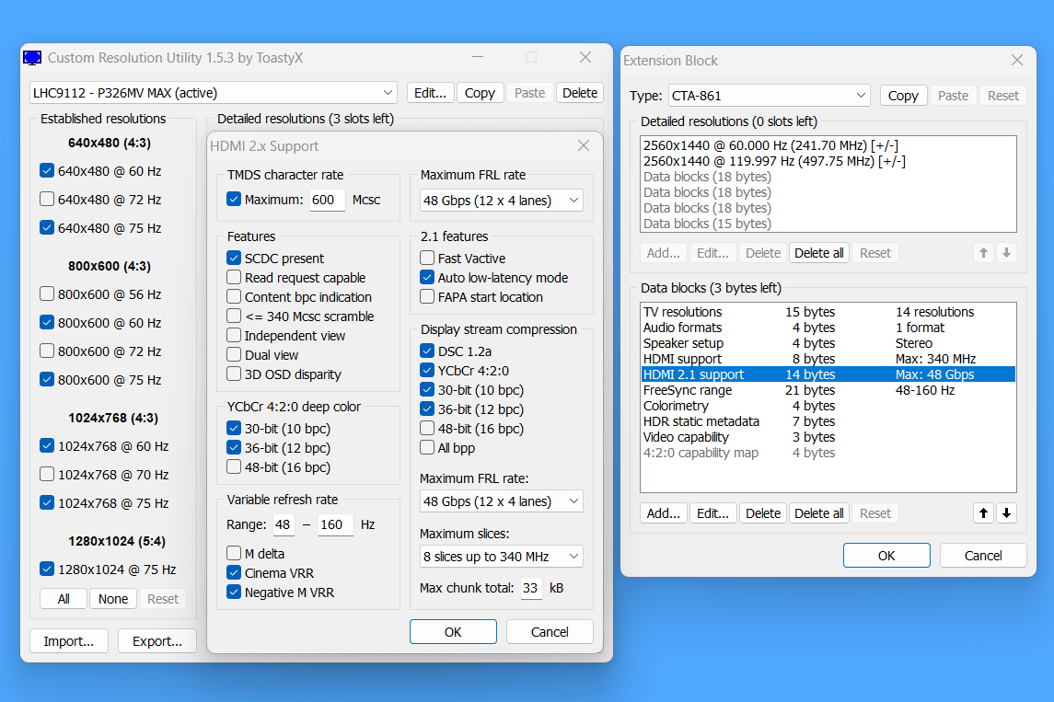
Task: Open the top Maximum FRL rate dropdown
Action: click(x=501, y=201)
